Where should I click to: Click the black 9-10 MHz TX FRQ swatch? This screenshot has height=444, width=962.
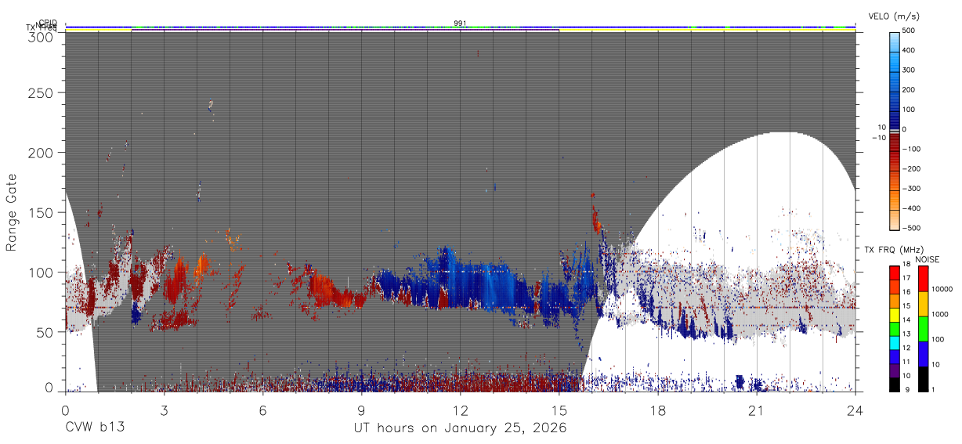pyautogui.click(x=895, y=384)
